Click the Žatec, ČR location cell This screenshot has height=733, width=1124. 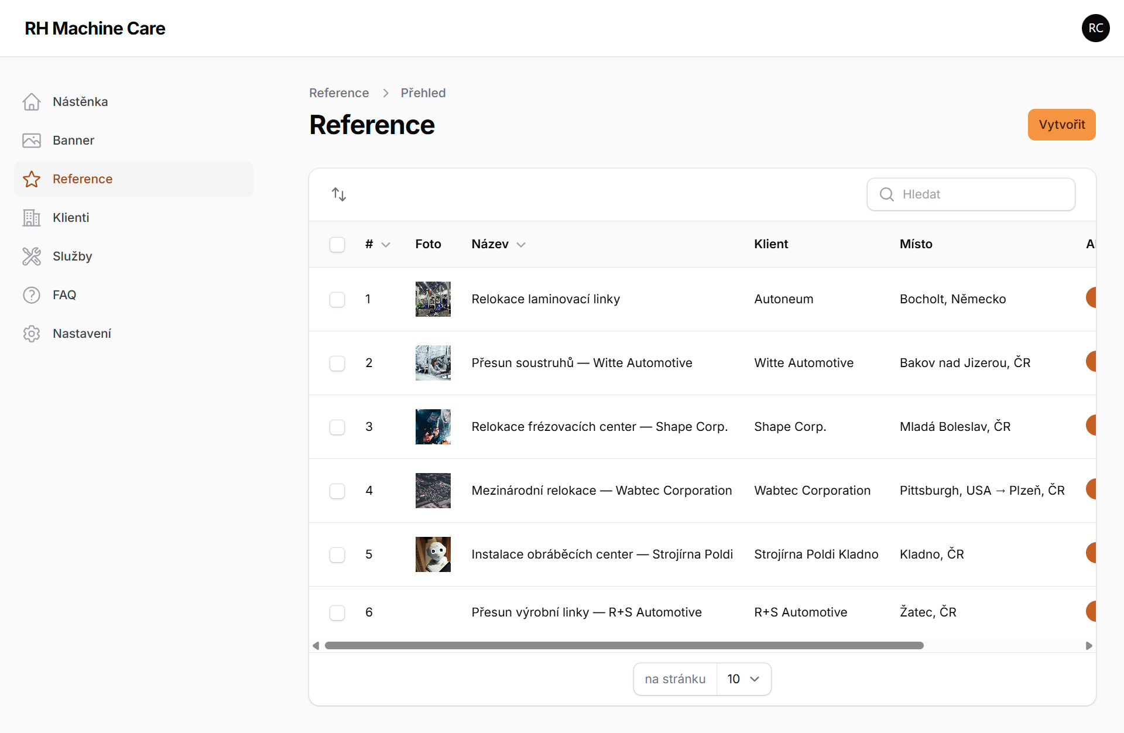tap(928, 612)
